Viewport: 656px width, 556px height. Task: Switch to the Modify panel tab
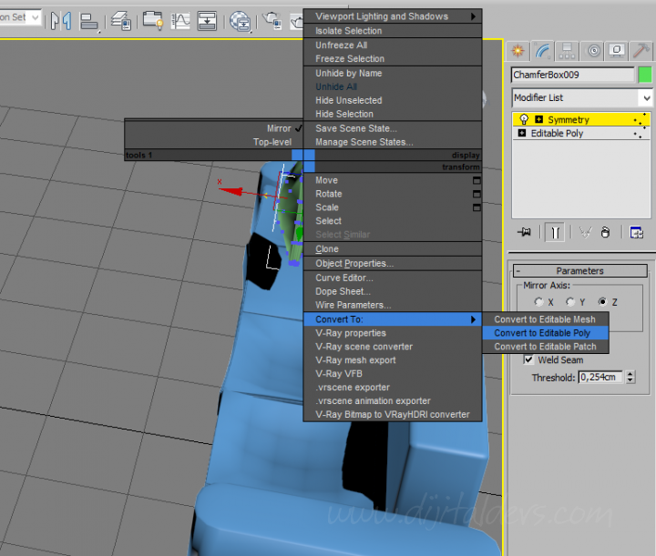tap(543, 51)
